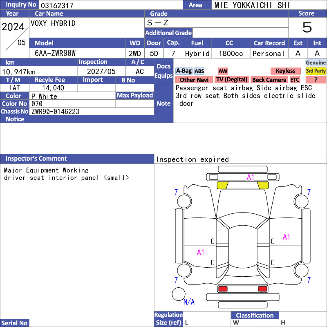Select the chassis number ZWR90-0146223

click(x=55, y=112)
